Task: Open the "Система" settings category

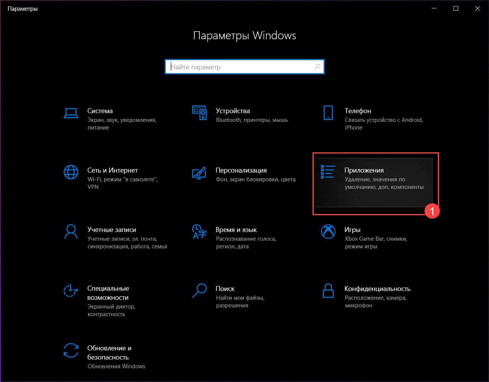Action: (x=100, y=111)
